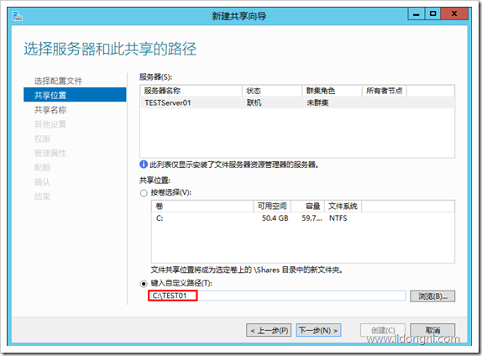This screenshot has height=356, width=482.
Task: Select the 共享位置 step in the sidebar
Action: pyautogui.click(x=75, y=95)
